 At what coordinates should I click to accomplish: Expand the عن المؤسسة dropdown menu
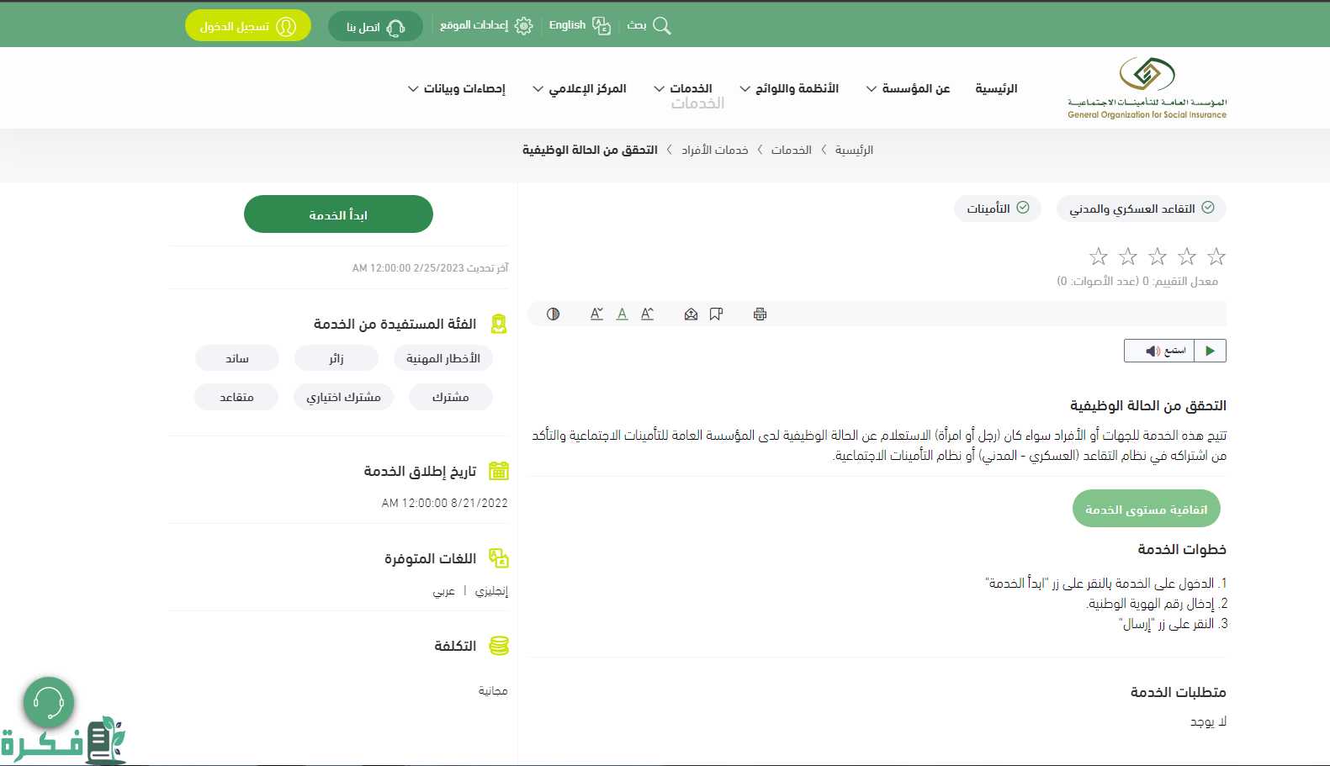pos(908,88)
